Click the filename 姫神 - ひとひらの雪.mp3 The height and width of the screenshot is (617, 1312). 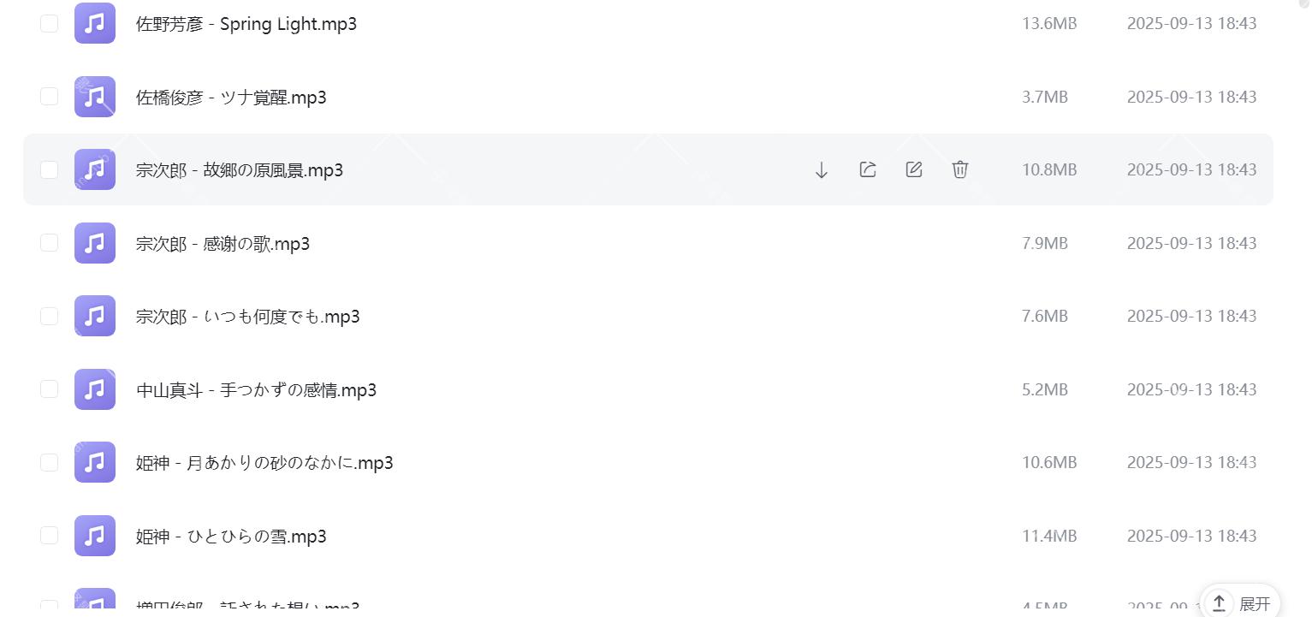click(231, 536)
